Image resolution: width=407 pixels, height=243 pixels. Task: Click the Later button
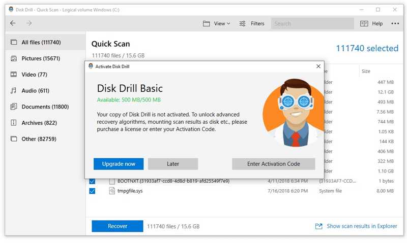tap(173, 164)
